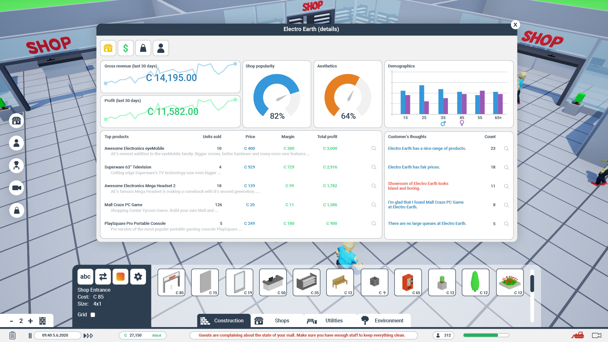The height and width of the screenshot is (342, 608).
Task: Click the construction items vertical scrollbar
Action: [x=532, y=283]
